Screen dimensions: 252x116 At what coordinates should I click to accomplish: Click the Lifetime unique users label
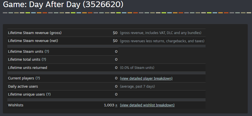[26, 94]
